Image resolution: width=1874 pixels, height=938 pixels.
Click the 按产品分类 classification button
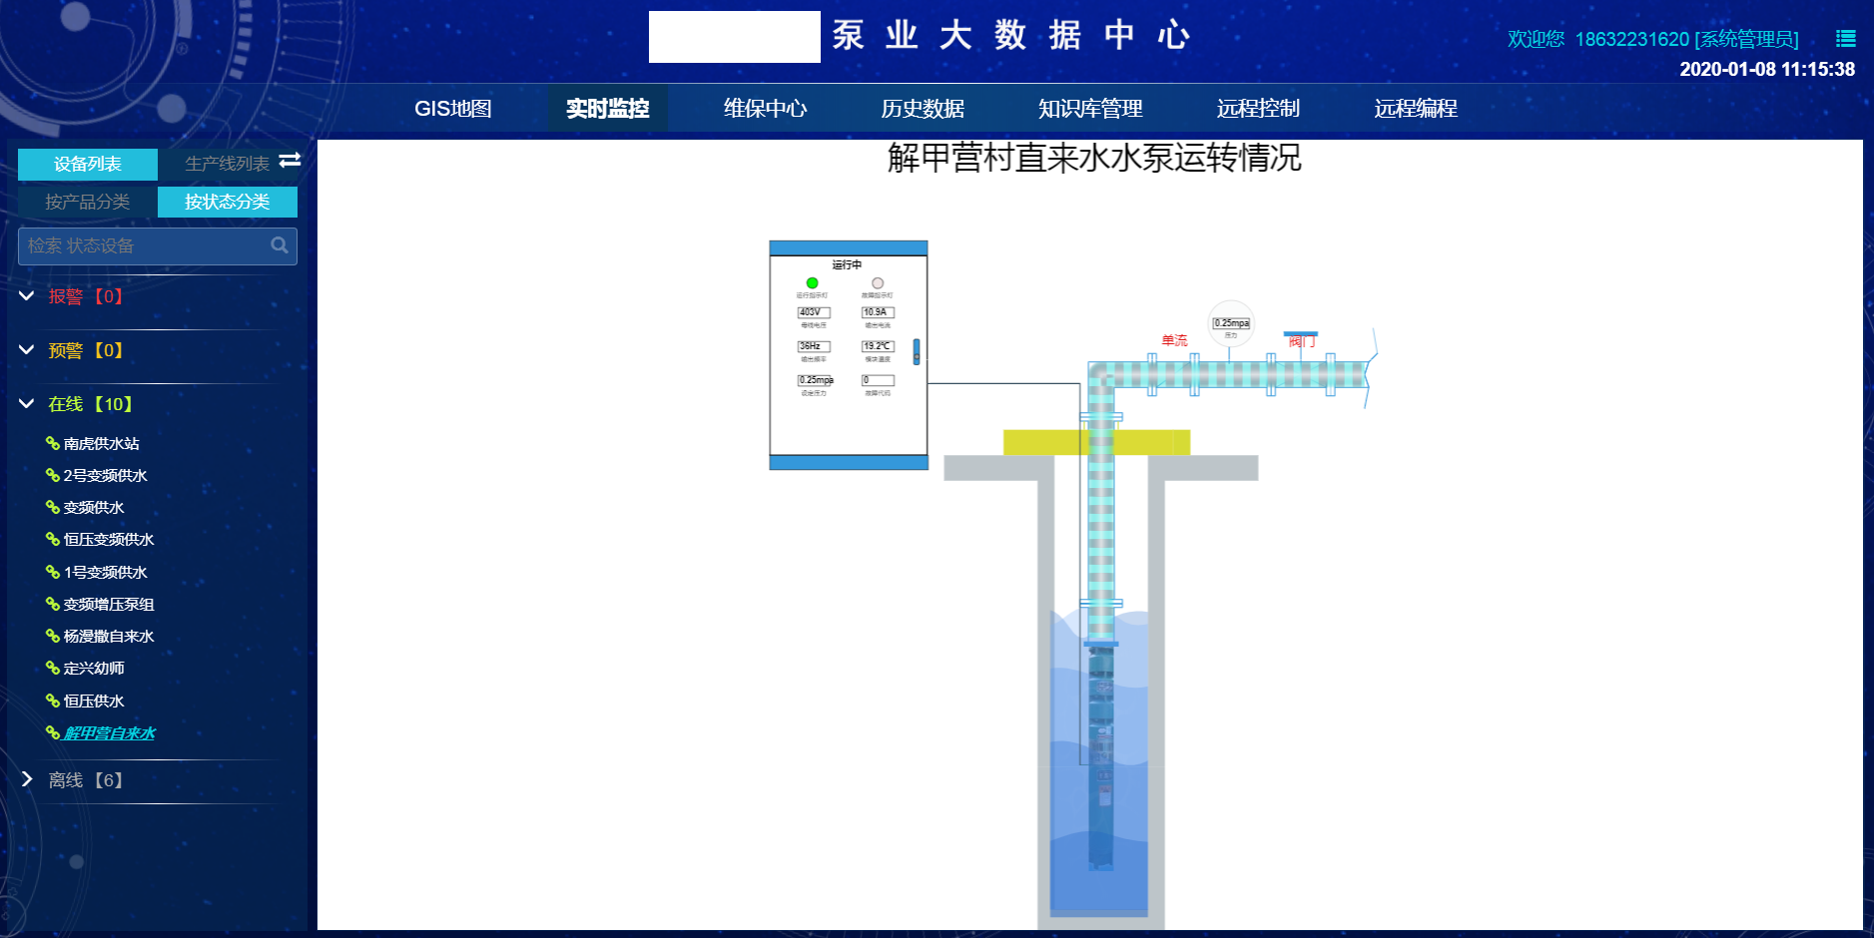pos(86,202)
